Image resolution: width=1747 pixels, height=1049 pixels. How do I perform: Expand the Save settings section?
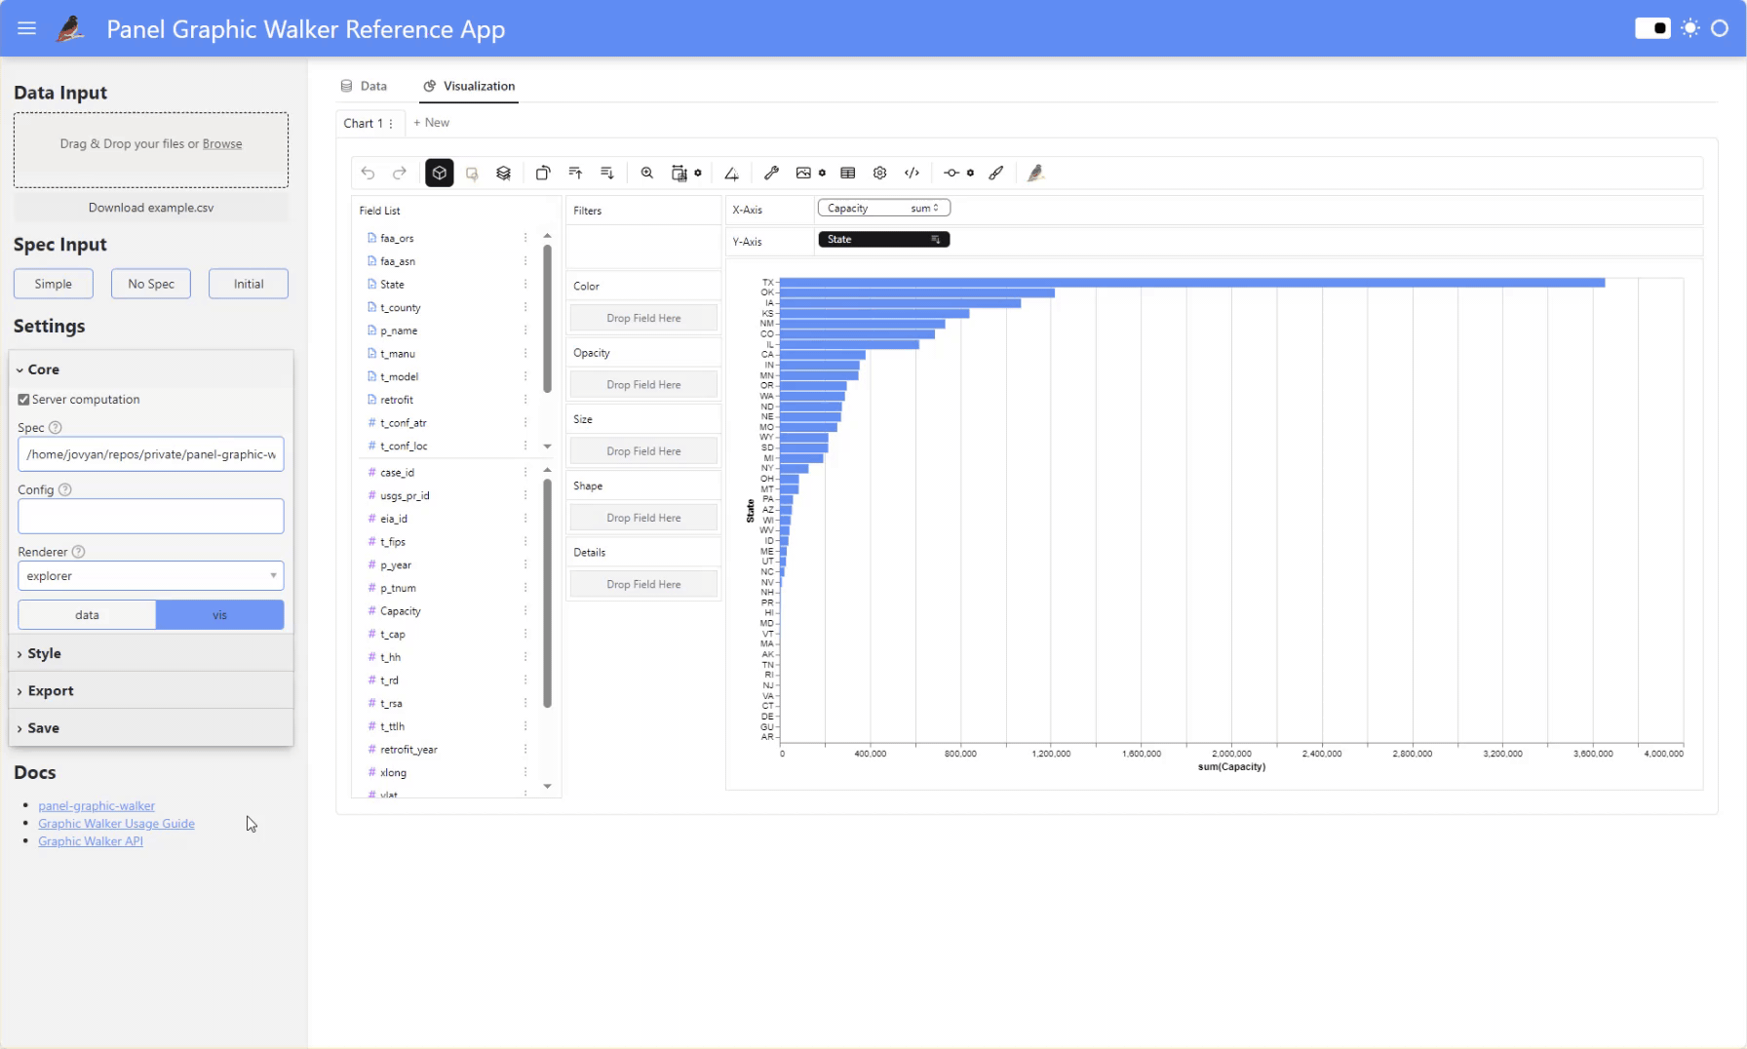[151, 728]
